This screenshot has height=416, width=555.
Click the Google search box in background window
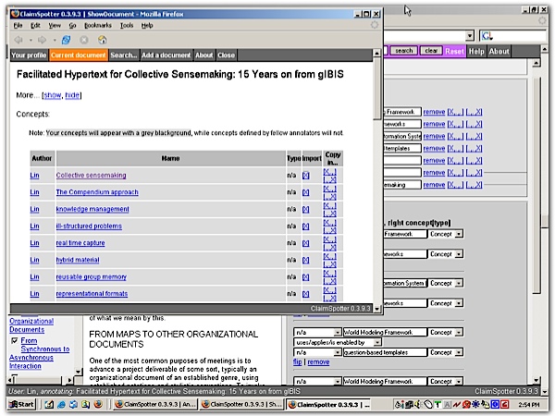(512, 36)
